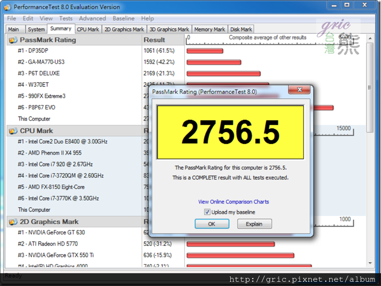
Task: Open the Baseline menu
Action: click(123, 18)
